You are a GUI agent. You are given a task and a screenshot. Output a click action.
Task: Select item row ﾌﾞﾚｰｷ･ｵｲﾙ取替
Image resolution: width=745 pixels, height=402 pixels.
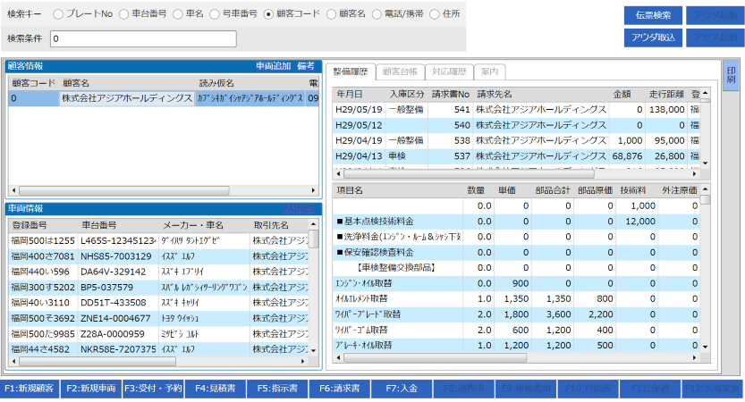point(516,345)
